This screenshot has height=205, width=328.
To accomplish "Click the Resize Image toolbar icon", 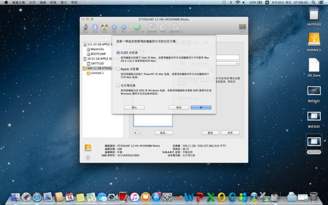I will [x=176, y=27].
